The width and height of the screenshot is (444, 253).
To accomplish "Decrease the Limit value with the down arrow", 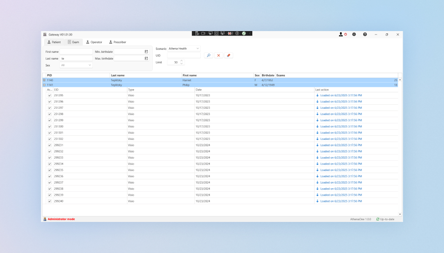I will 182,63.
